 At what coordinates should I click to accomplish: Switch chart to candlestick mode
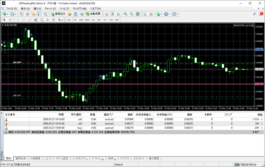coord(113,14)
